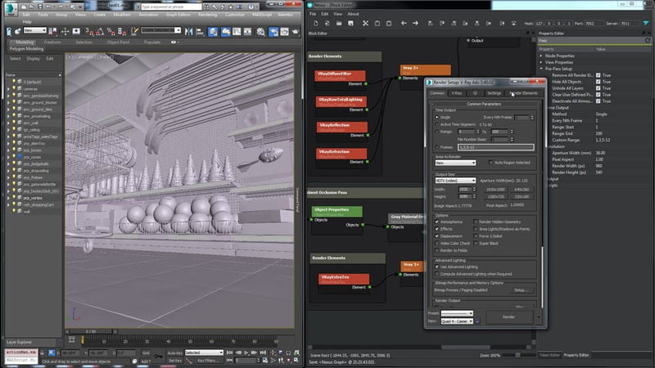Enable the Auto Region Selected checkbox
Screen dimensions: 655x368
tap(490, 163)
